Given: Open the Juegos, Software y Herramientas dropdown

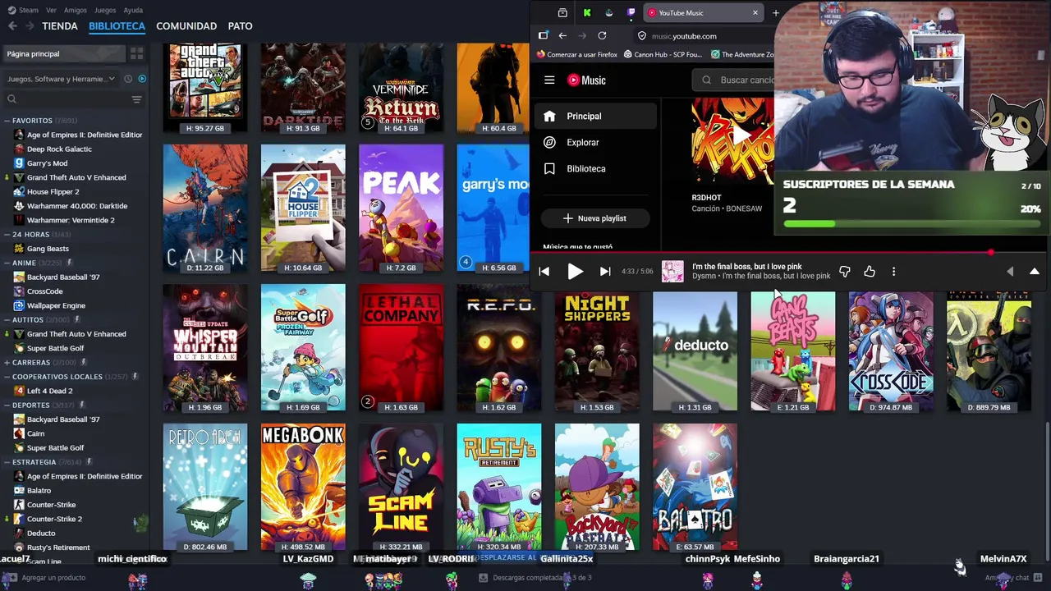Looking at the screenshot, I should tap(62, 79).
